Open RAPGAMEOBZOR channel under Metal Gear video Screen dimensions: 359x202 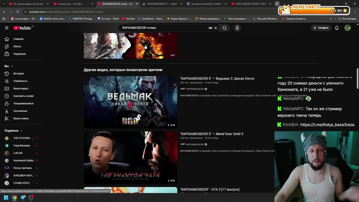coord(195,144)
